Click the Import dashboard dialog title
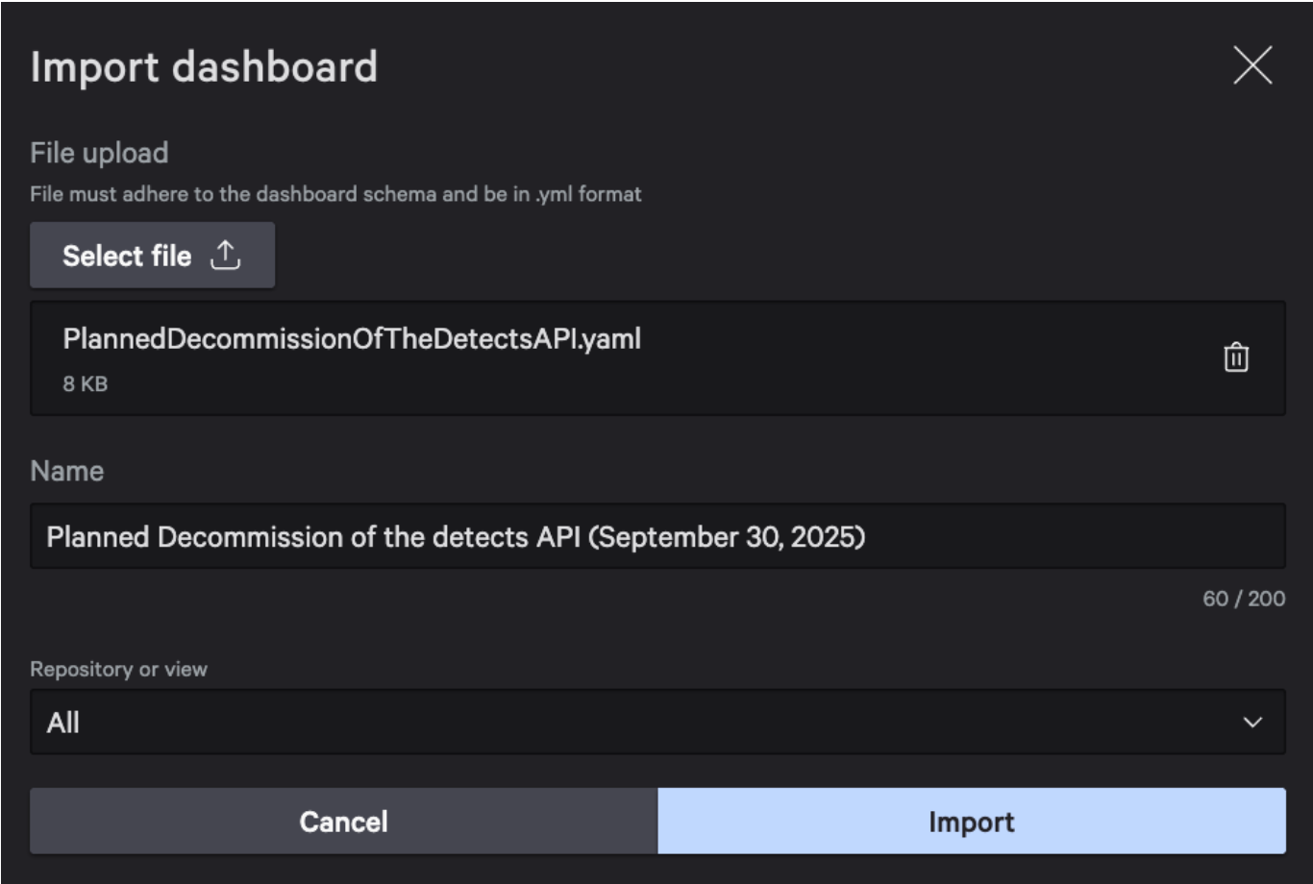 click(x=204, y=67)
